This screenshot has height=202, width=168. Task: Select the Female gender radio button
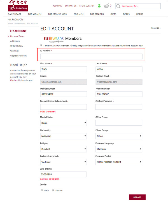click(53, 190)
